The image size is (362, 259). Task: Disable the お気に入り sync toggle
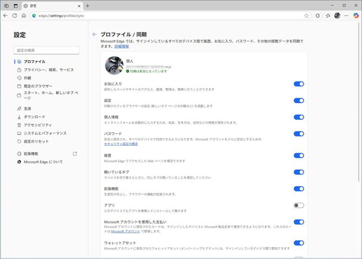coord(299,84)
